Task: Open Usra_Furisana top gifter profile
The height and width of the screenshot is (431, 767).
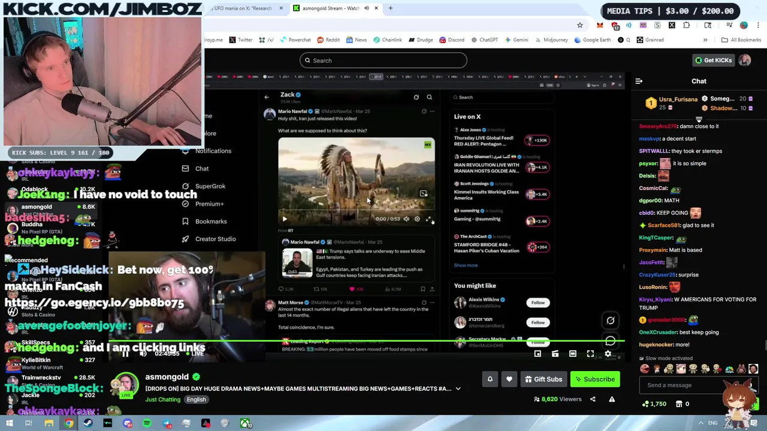Action: (x=678, y=99)
